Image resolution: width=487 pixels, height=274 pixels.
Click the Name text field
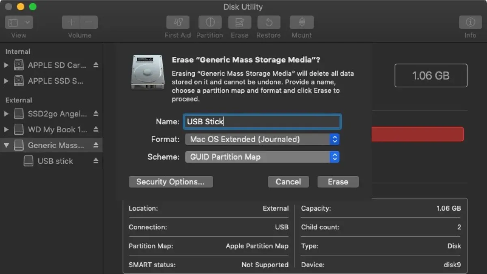[x=262, y=121]
